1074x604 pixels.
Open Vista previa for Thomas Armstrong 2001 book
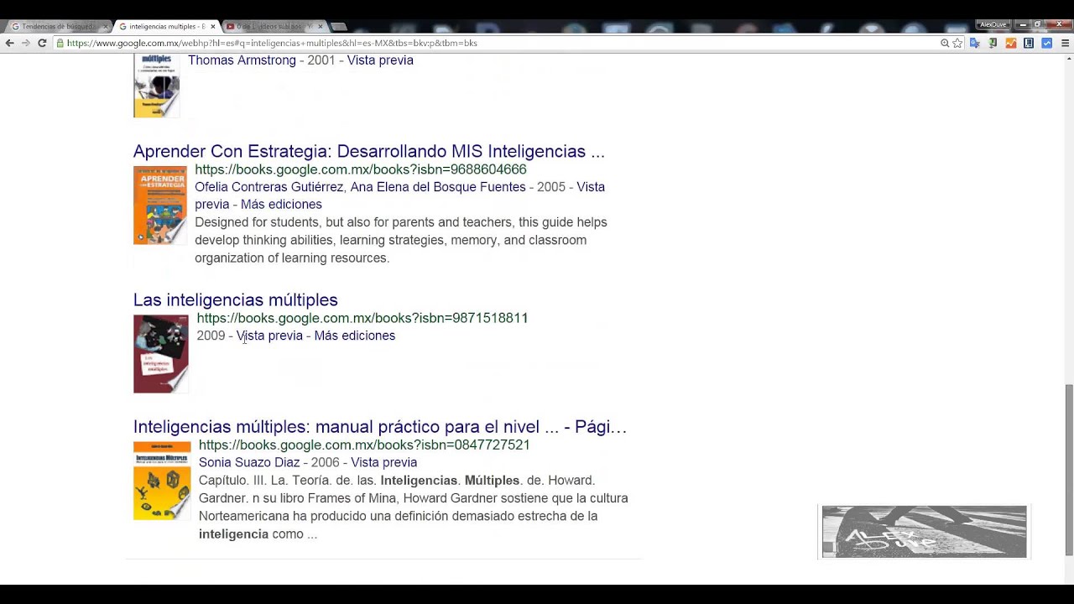click(380, 60)
